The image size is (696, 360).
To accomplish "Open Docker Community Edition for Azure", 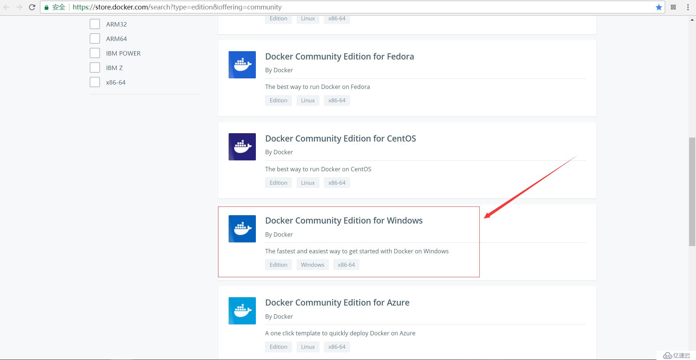I will pyautogui.click(x=337, y=303).
